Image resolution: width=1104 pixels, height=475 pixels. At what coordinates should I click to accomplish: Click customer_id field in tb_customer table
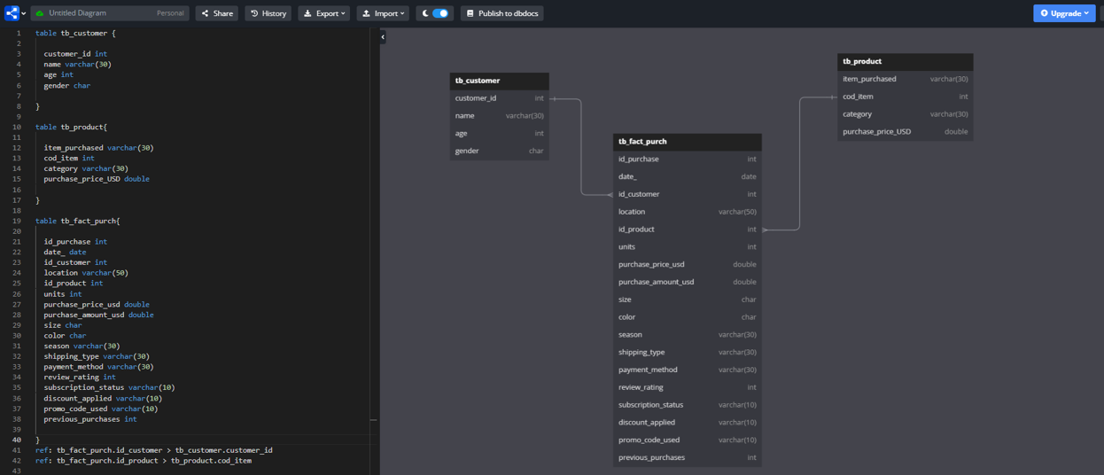pos(500,98)
